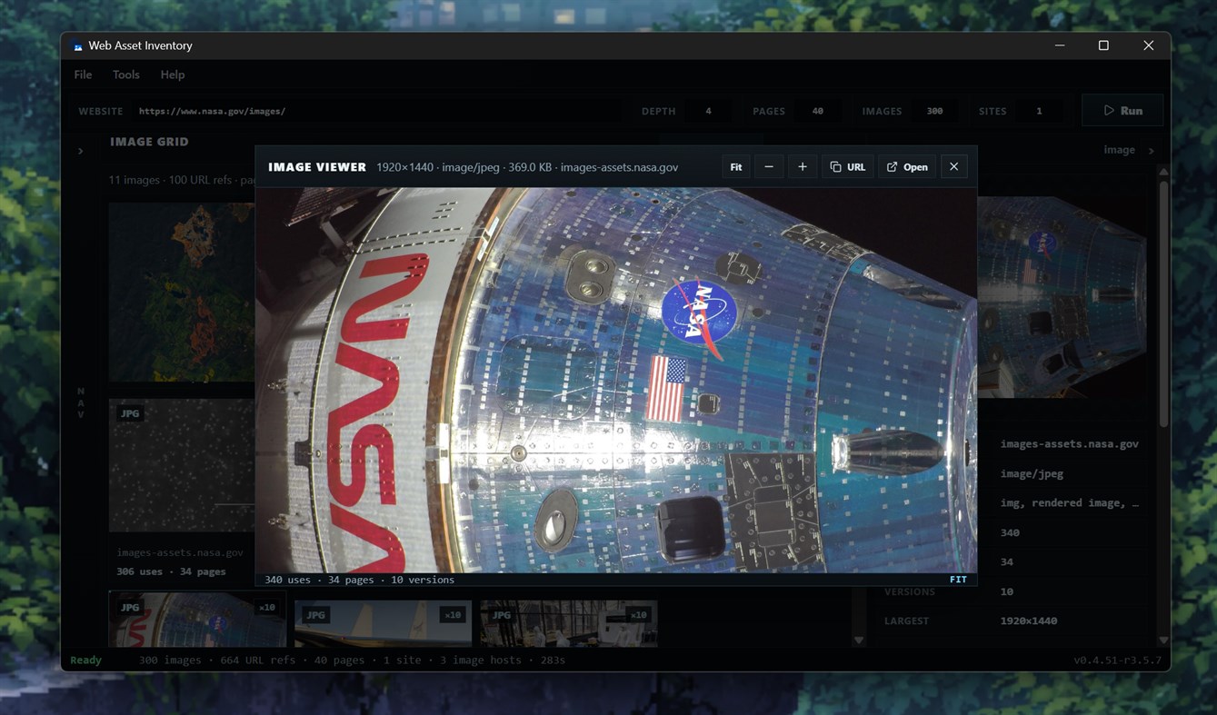Close the image viewer overlay
This screenshot has width=1217, height=715.
click(x=953, y=167)
